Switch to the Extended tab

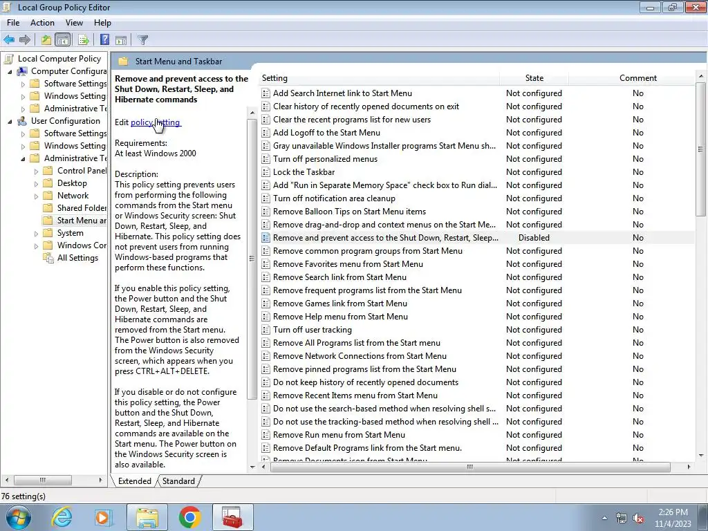click(135, 481)
